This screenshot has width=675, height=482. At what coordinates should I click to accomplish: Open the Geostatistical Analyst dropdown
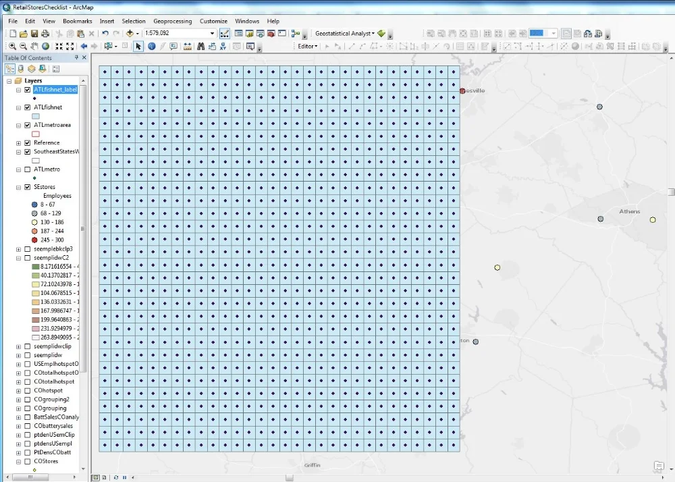[x=345, y=34]
